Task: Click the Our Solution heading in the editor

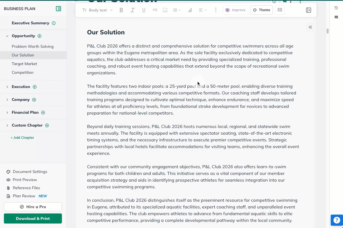Action: coord(106,32)
